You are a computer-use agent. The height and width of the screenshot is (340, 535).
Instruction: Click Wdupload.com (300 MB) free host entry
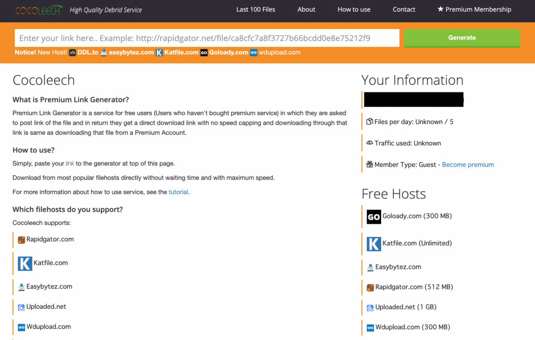pyautogui.click(x=412, y=327)
